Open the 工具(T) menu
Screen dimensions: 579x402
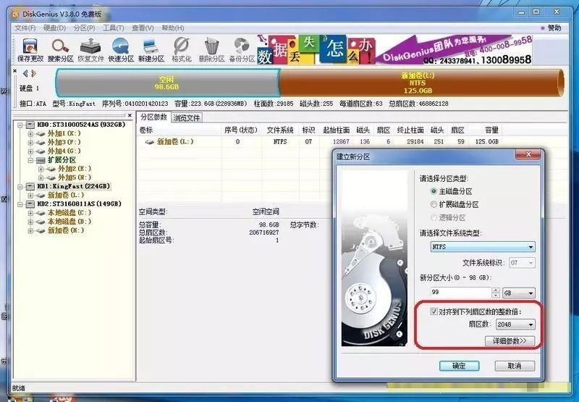coord(114,28)
